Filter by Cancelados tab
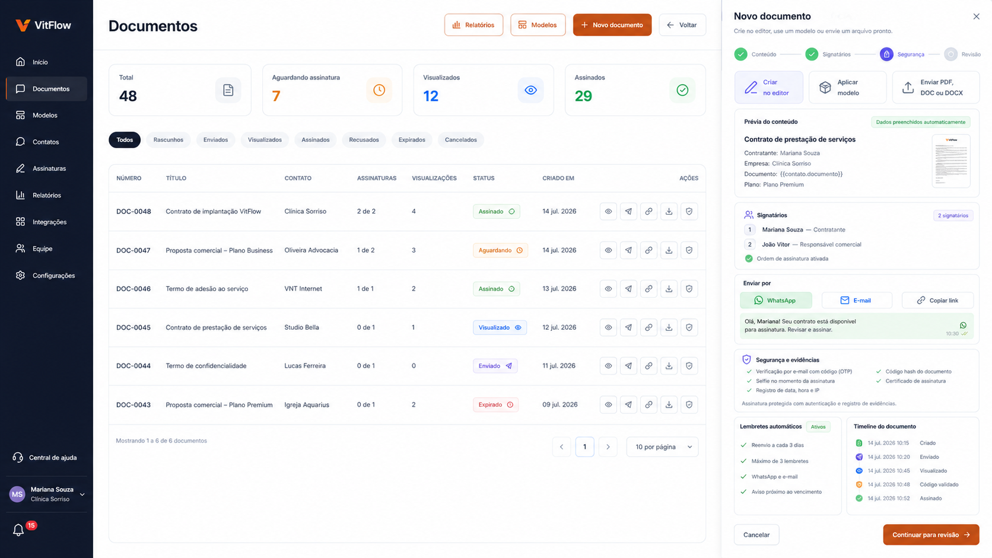Image resolution: width=992 pixels, height=558 pixels. [x=461, y=140]
